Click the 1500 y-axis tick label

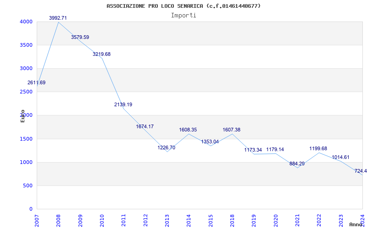[25, 139]
